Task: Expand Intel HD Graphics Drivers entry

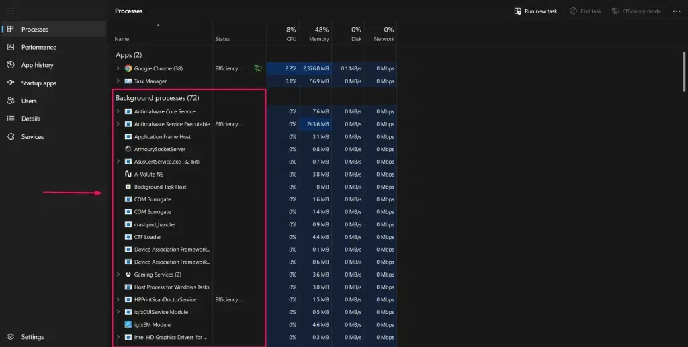Action: [x=118, y=337]
